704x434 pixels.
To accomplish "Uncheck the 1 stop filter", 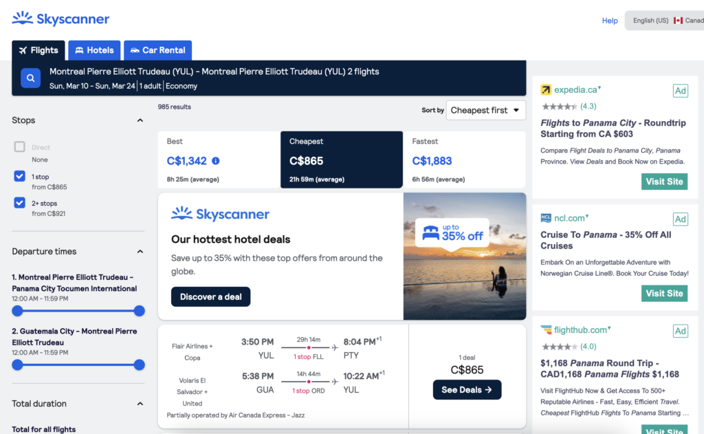I will click(x=19, y=176).
